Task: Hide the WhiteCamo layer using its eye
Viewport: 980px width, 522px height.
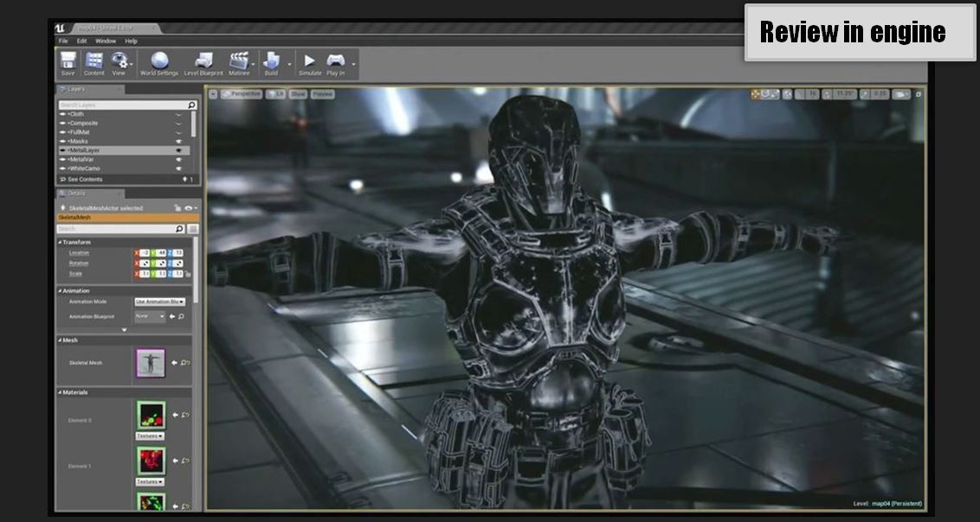Action: coord(179,169)
